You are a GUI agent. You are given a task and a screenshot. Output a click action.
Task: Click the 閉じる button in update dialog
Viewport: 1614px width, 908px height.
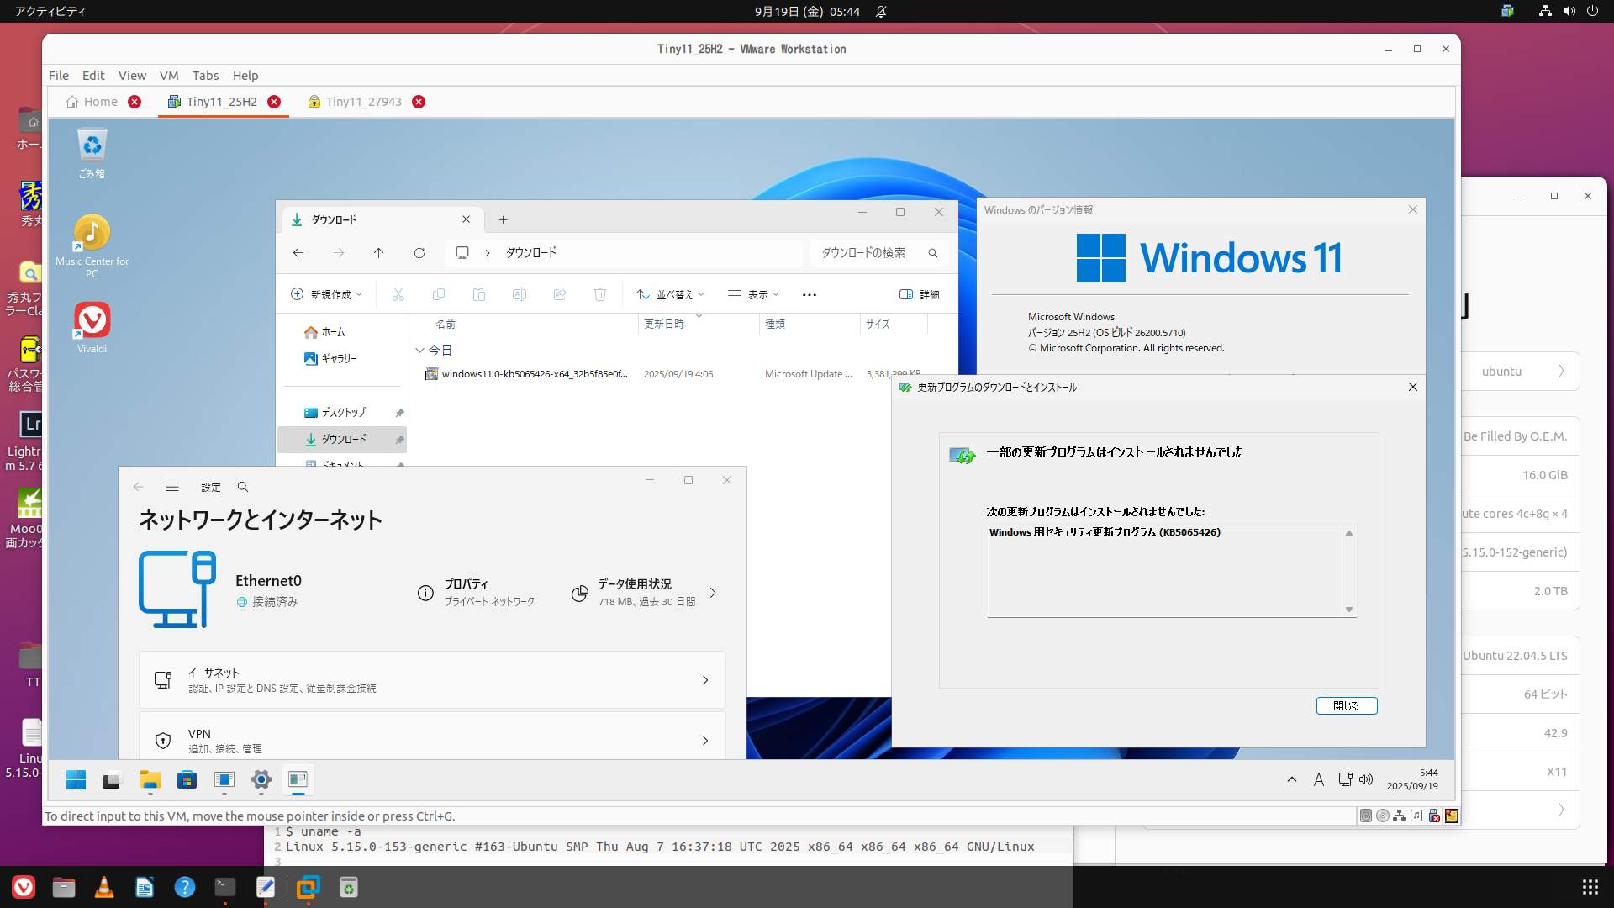point(1346,706)
